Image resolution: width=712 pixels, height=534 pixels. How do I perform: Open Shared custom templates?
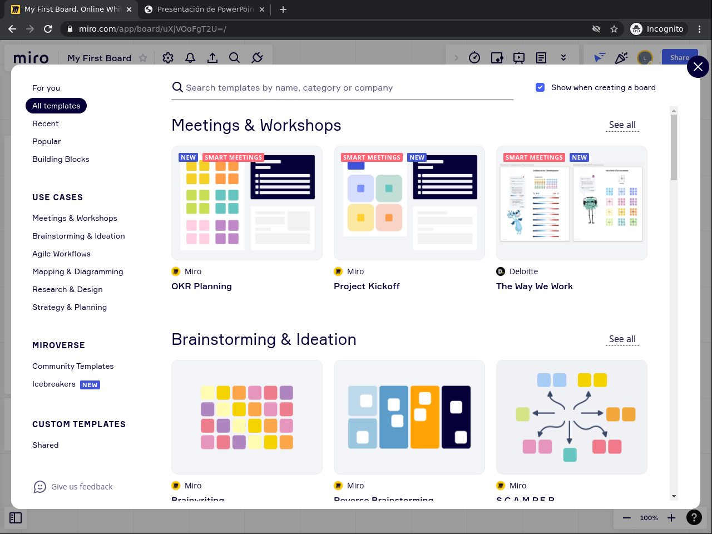click(x=46, y=445)
